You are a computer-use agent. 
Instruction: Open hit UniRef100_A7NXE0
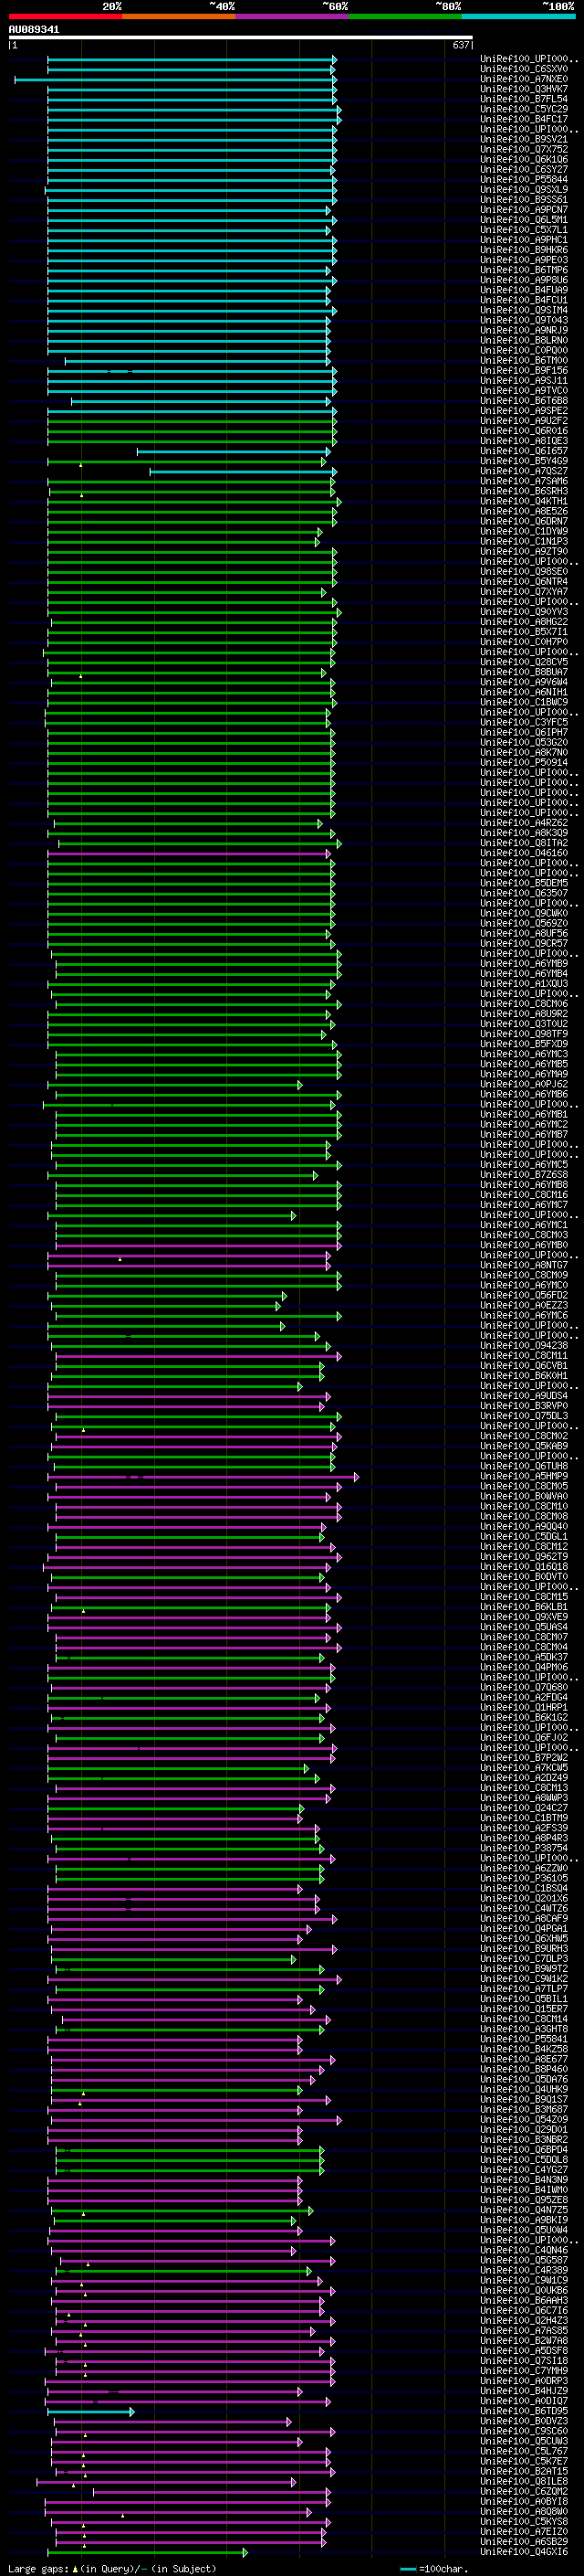click(524, 79)
